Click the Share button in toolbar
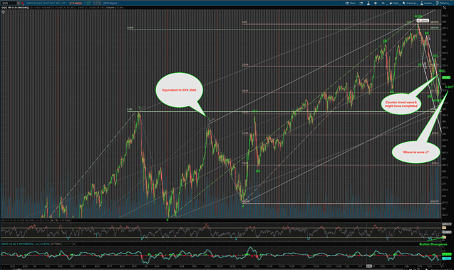 tap(351, 3)
